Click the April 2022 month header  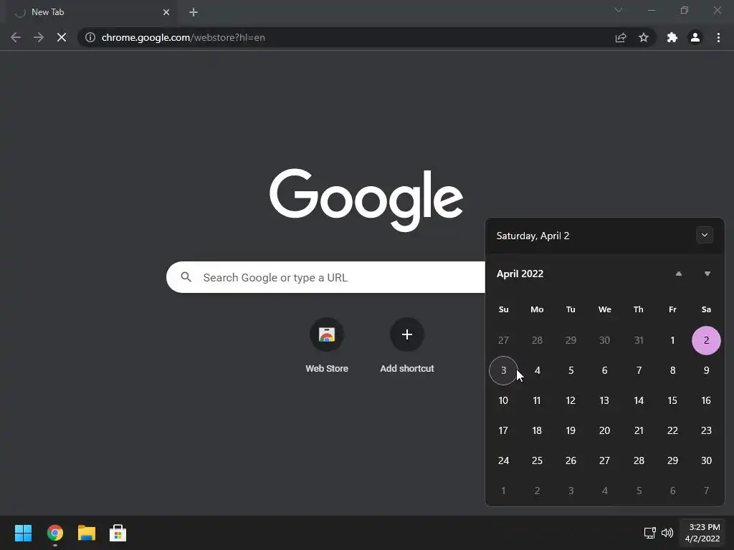pyautogui.click(x=520, y=274)
